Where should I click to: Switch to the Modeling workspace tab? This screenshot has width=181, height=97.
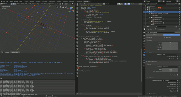point(32,2)
